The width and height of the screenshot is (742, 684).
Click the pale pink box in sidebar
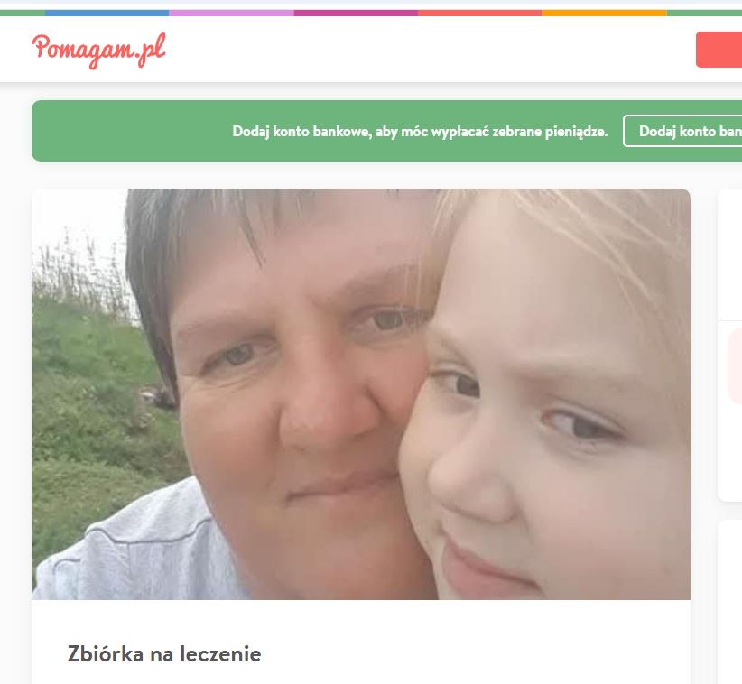point(735,366)
